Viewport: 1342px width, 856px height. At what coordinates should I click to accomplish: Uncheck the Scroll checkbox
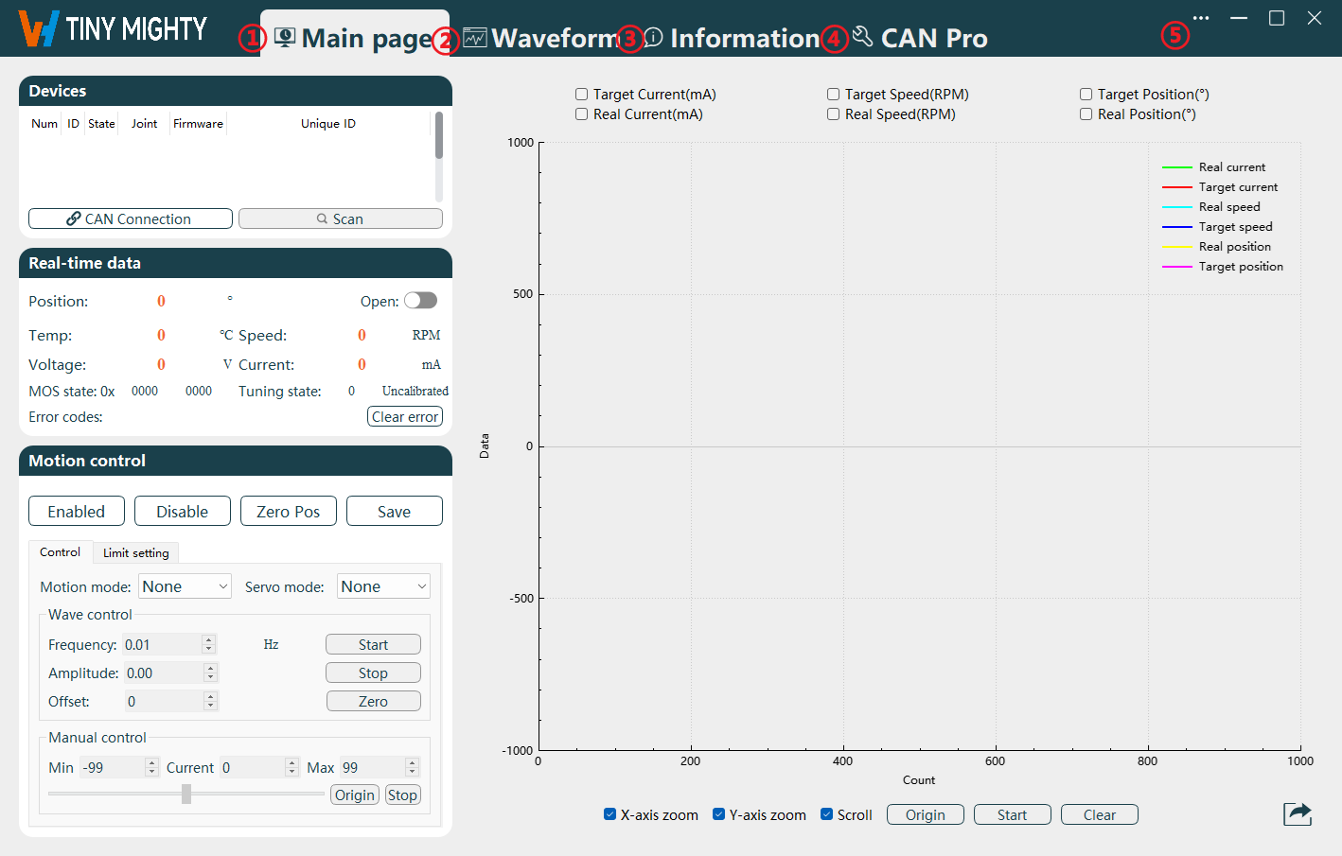[827, 814]
